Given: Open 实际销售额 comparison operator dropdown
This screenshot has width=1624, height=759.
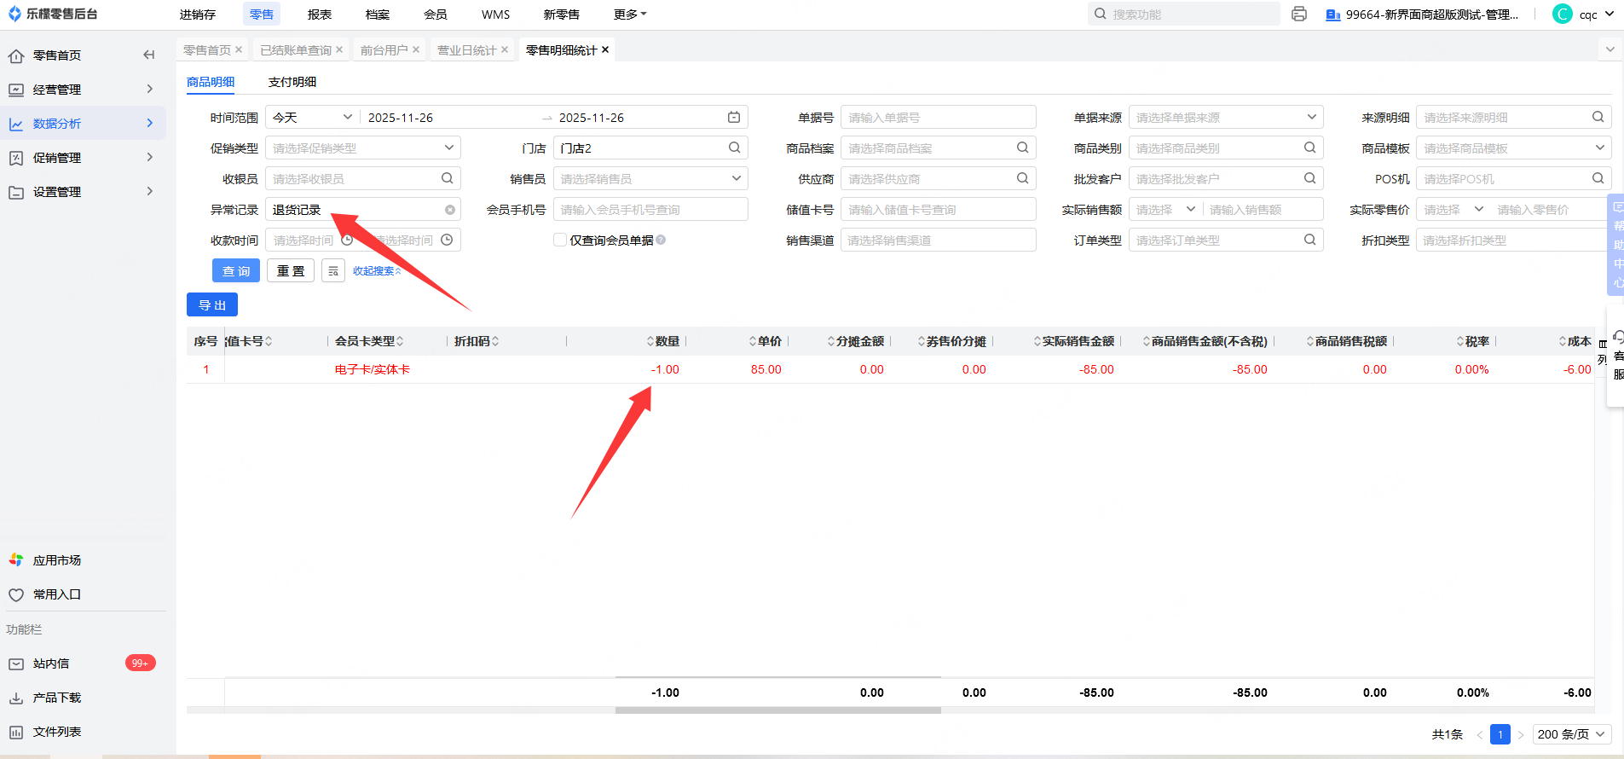Looking at the screenshot, I should coord(1165,209).
